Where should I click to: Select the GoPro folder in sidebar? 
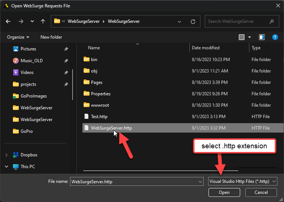[x=27, y=131]
